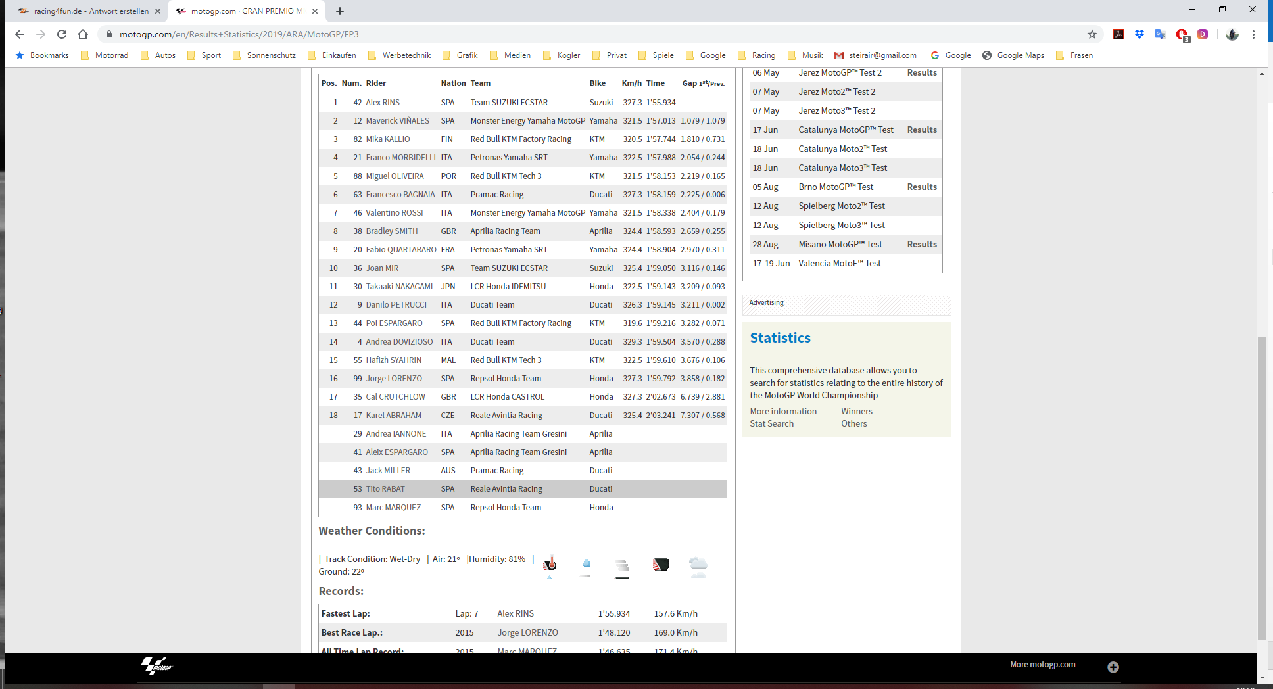This screenshot has width=1273, height=689.
Task: Open the Dropbox extension
Action: click(x=1139, y=34)
